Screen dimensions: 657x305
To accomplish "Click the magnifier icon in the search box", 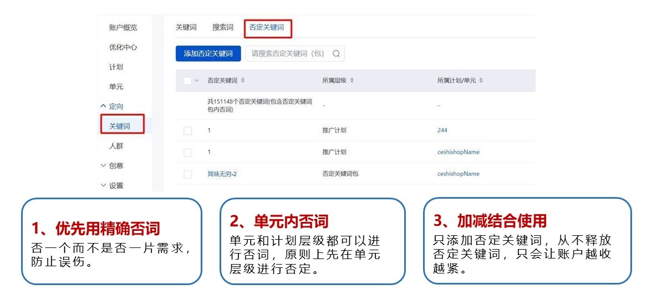I will pos(336,54).
